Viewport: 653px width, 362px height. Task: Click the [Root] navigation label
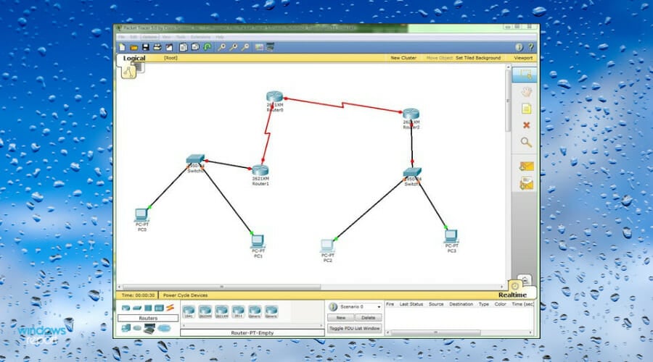[171, 58]
